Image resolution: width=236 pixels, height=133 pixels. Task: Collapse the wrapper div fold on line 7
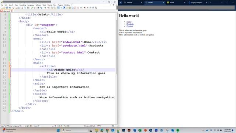[x=10, y=25]
